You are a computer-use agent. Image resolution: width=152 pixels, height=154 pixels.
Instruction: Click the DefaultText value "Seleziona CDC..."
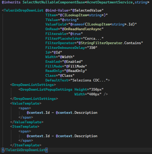[x=90, y=80]
